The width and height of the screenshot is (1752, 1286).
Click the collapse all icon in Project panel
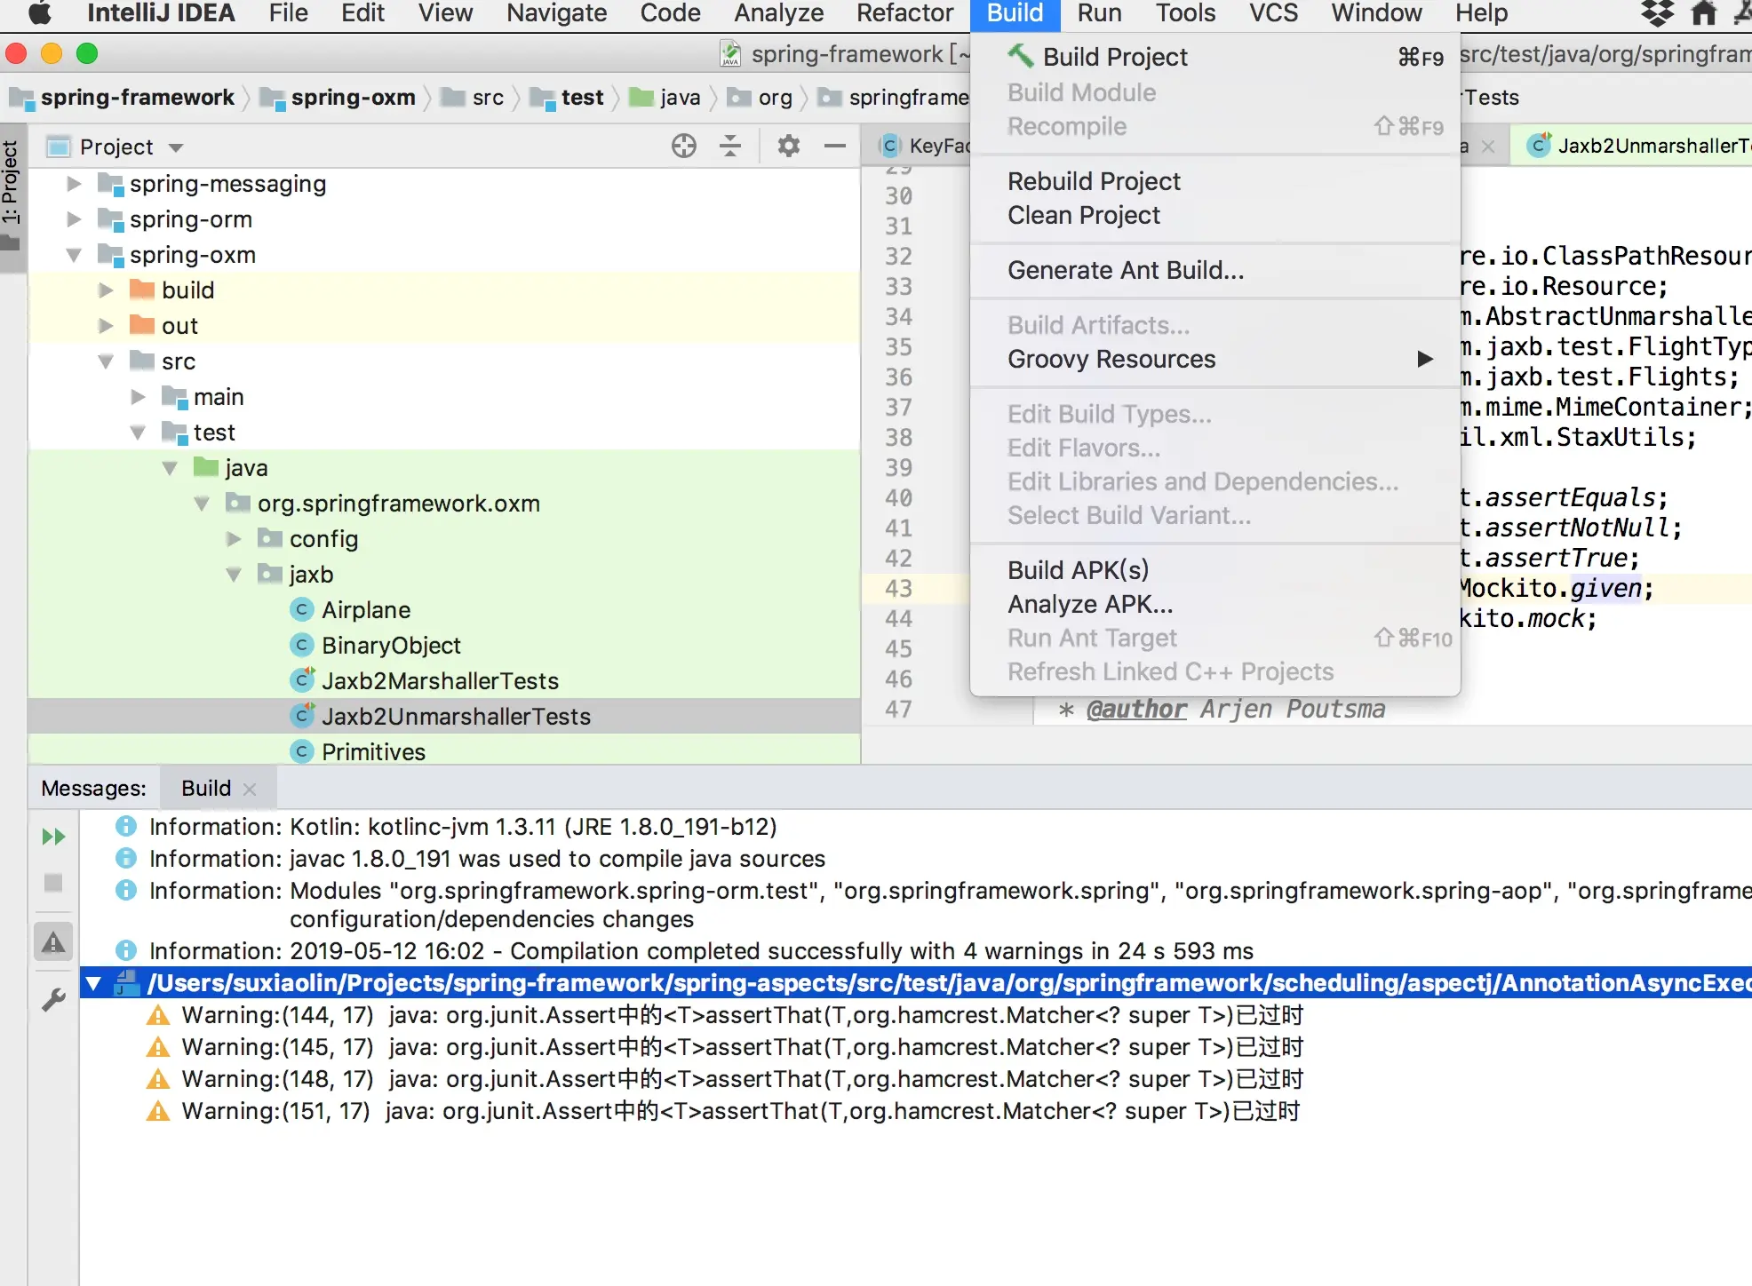pos(730,146)
